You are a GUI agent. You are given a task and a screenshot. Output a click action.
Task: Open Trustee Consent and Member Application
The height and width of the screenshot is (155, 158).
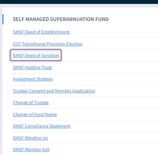pyautogui.click(x=54, y=91)
